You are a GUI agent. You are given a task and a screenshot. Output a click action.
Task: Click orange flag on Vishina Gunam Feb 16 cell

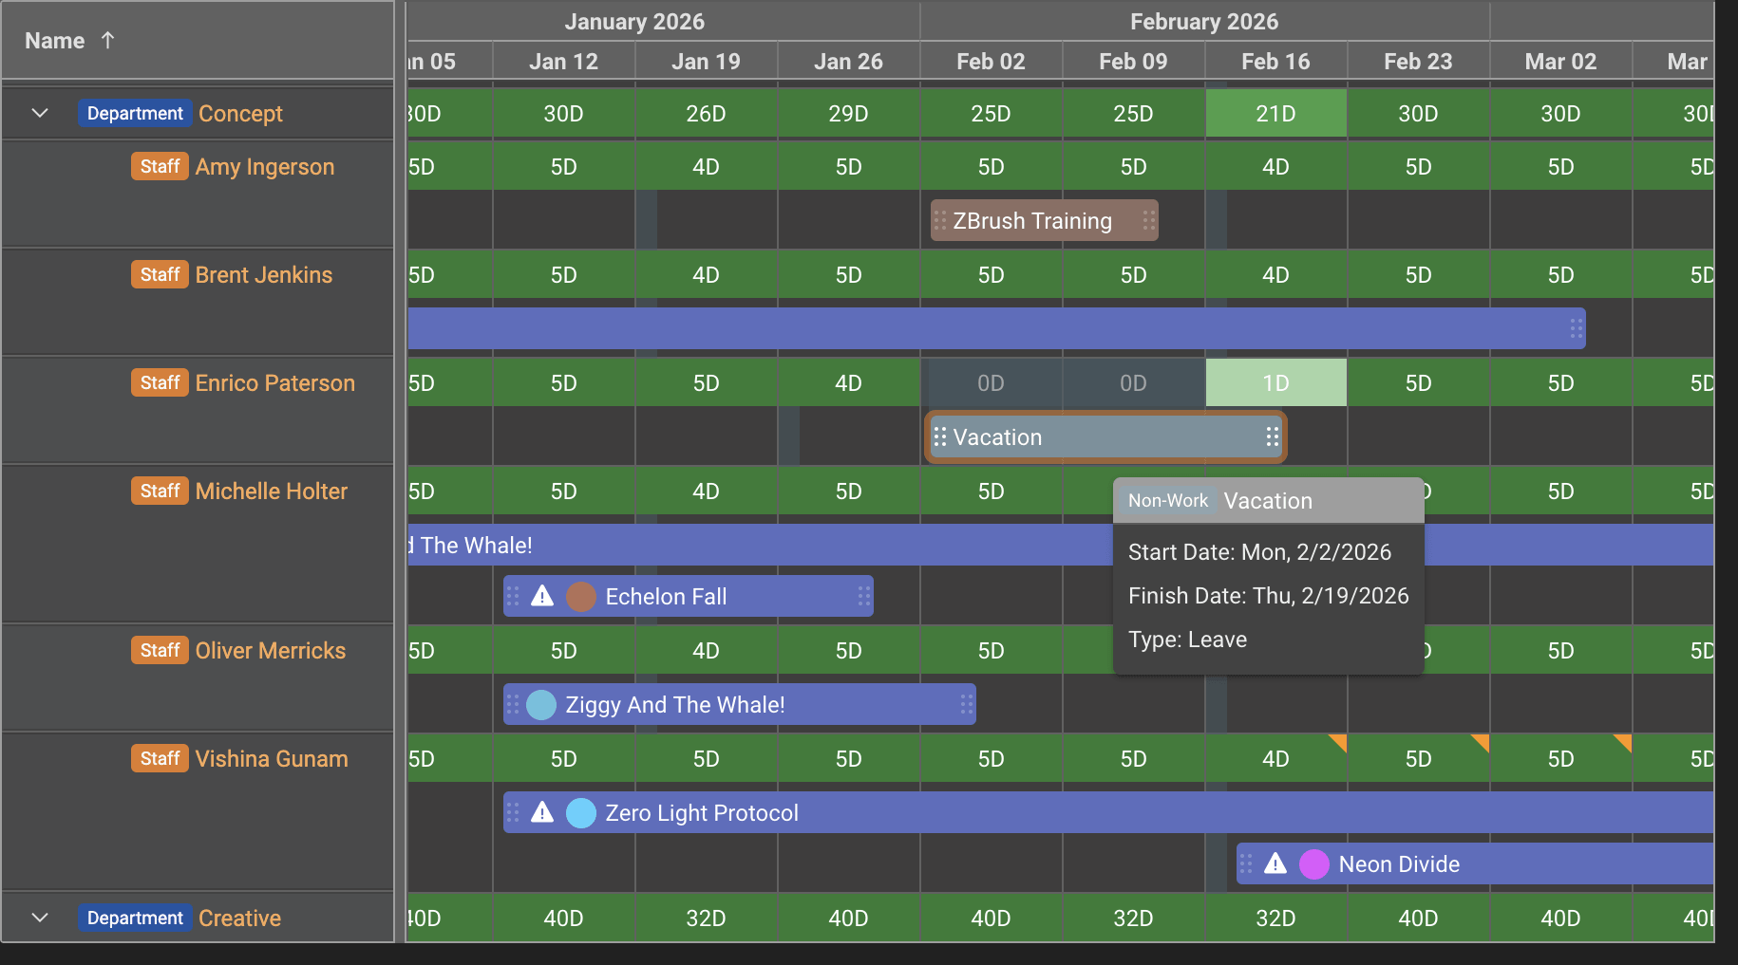(x=1338, y=742)
